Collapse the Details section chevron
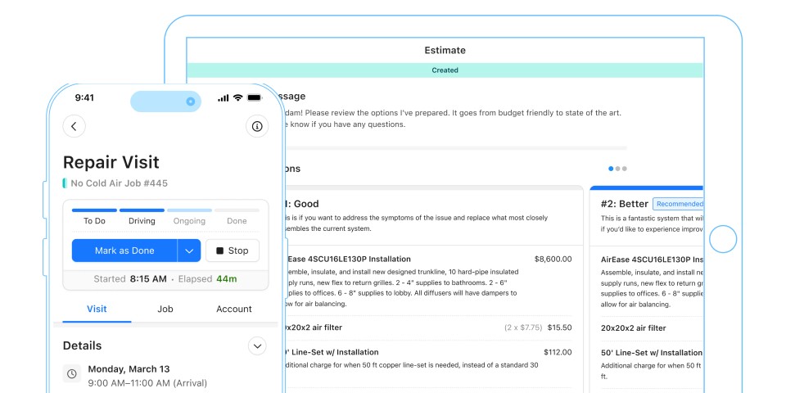 pos(258,346)
